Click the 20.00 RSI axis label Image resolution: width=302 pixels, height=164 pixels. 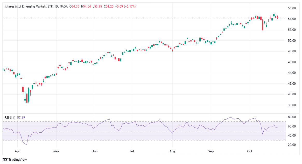click(x=292, y=145)
